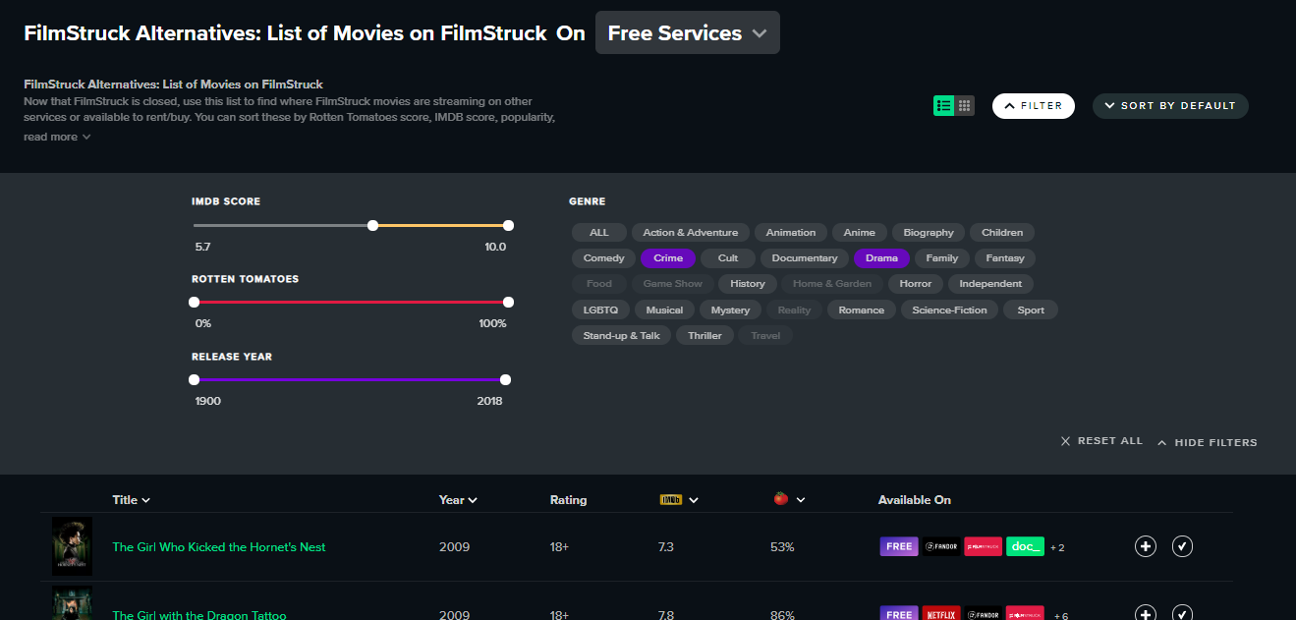Screen dimensions: 1296x620
Task: Toggle Children genre chip
Action: point(1002,233)
